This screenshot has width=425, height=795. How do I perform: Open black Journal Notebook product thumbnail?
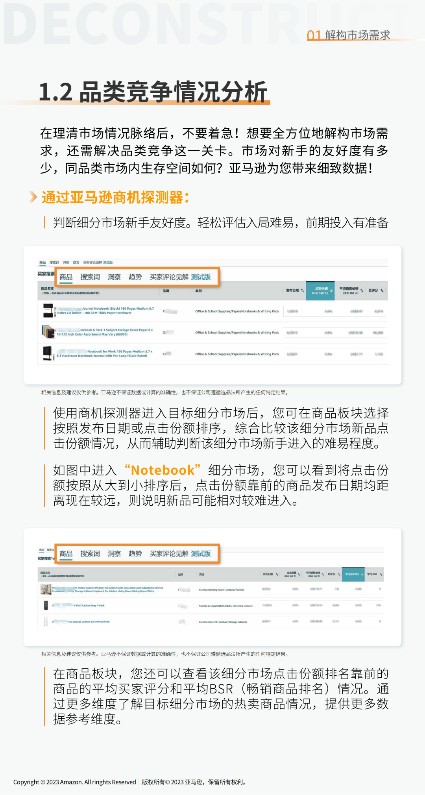pyautogui.click(x=48, y=311)
